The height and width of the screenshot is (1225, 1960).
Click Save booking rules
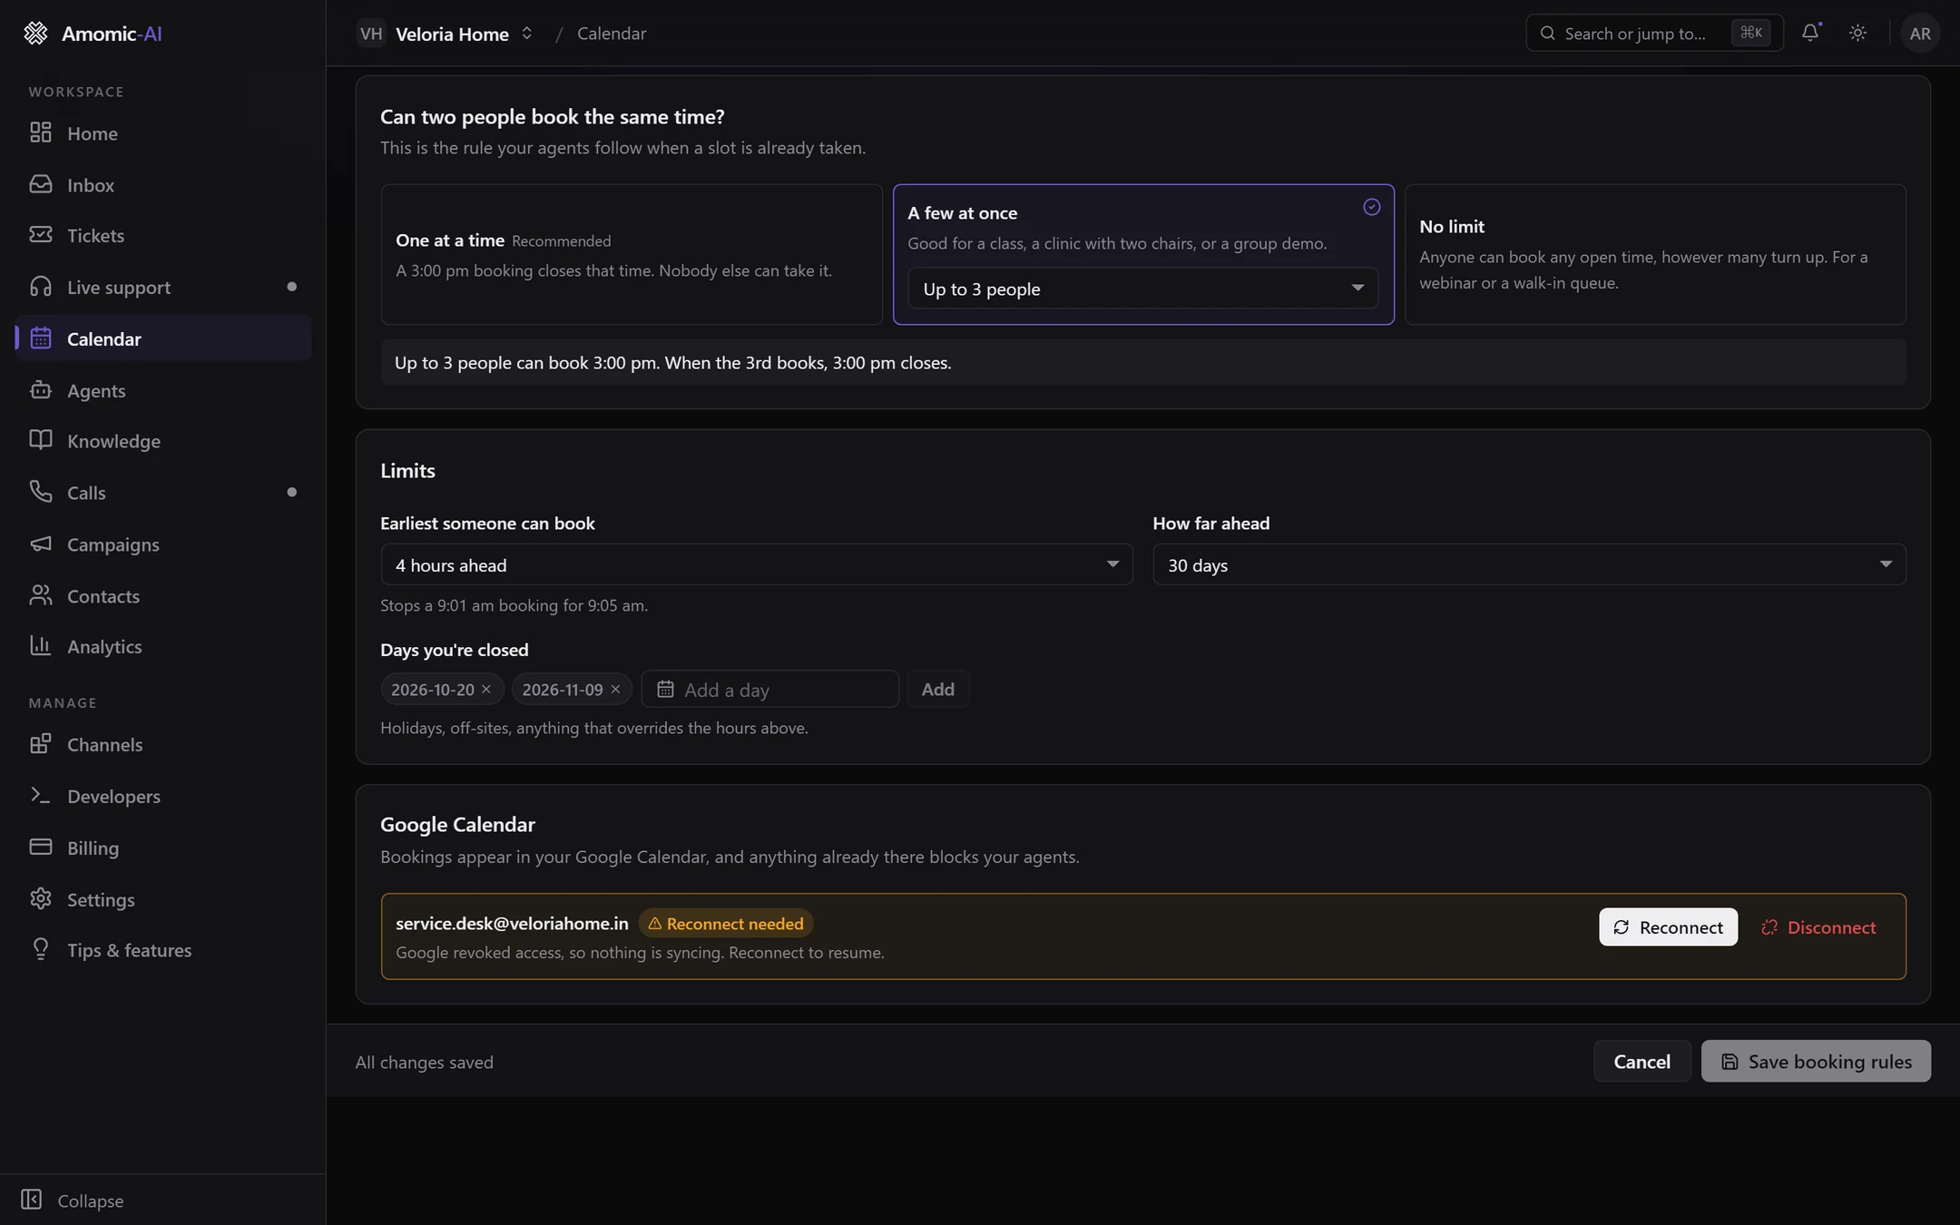pyautogui.click(x=1816, y=1062)
